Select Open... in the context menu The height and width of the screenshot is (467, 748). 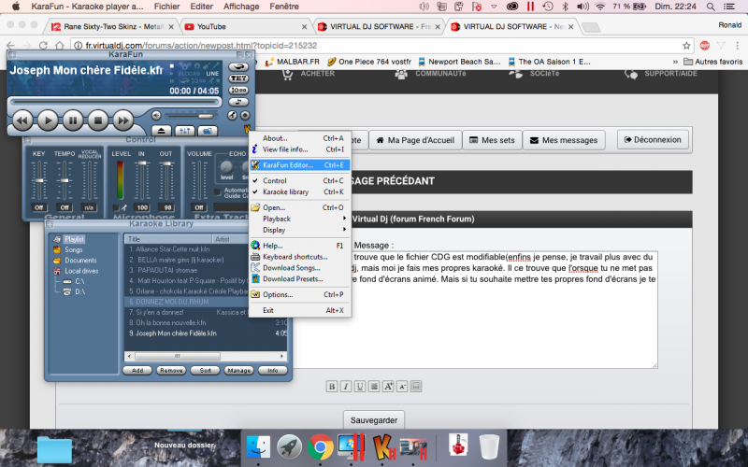pyautogui.click(x=300, y=207)
